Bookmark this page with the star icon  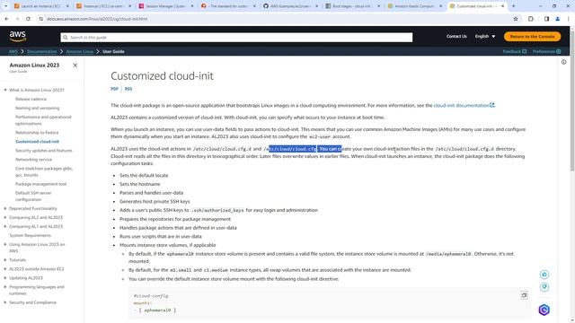coord(516,19)
